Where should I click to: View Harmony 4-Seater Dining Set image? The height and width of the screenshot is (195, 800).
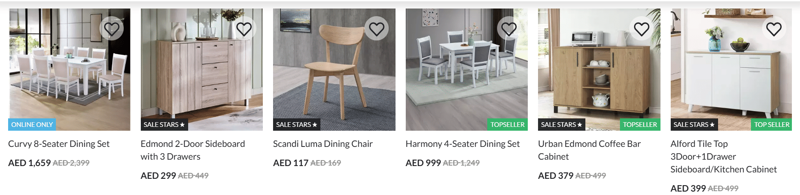[467, 69]
